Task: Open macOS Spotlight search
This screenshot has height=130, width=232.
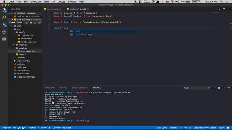Action: pos(221,1)
